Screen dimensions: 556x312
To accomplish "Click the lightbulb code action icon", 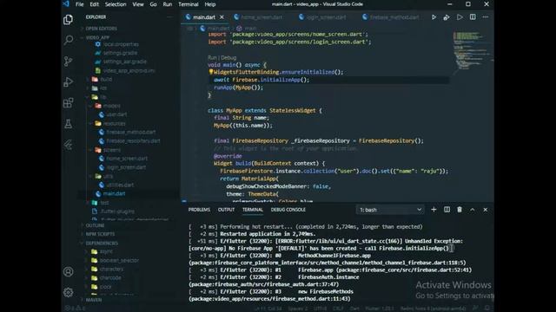I will [x=210, y=72].
